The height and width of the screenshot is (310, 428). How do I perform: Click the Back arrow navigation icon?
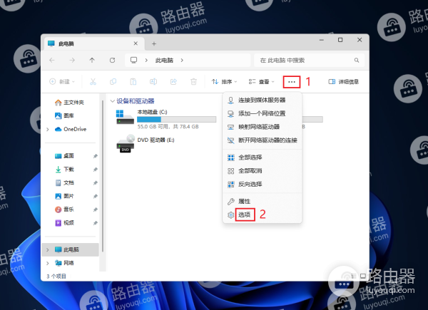click(x=53, y=61)
